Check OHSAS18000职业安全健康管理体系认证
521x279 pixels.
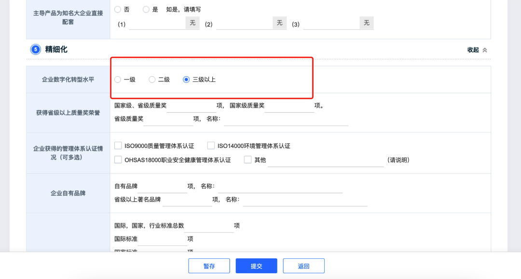(x=118, y=159)
